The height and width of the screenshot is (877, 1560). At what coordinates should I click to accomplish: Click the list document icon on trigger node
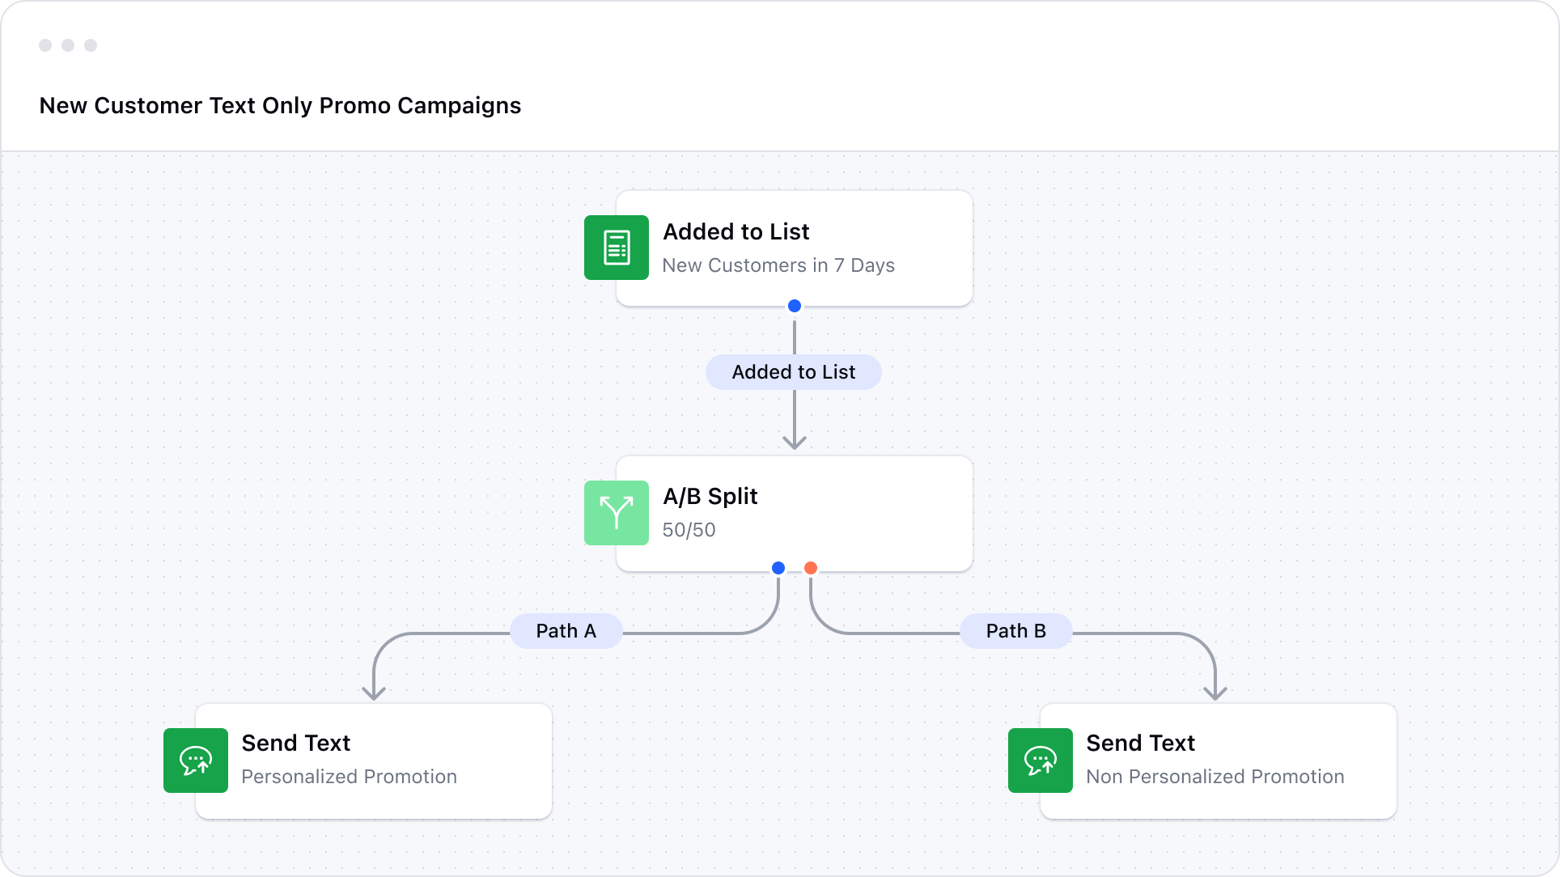click(x=617, y=248)
